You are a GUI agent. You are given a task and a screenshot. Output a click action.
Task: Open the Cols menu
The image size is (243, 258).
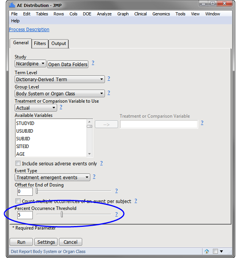coord(73,14)
